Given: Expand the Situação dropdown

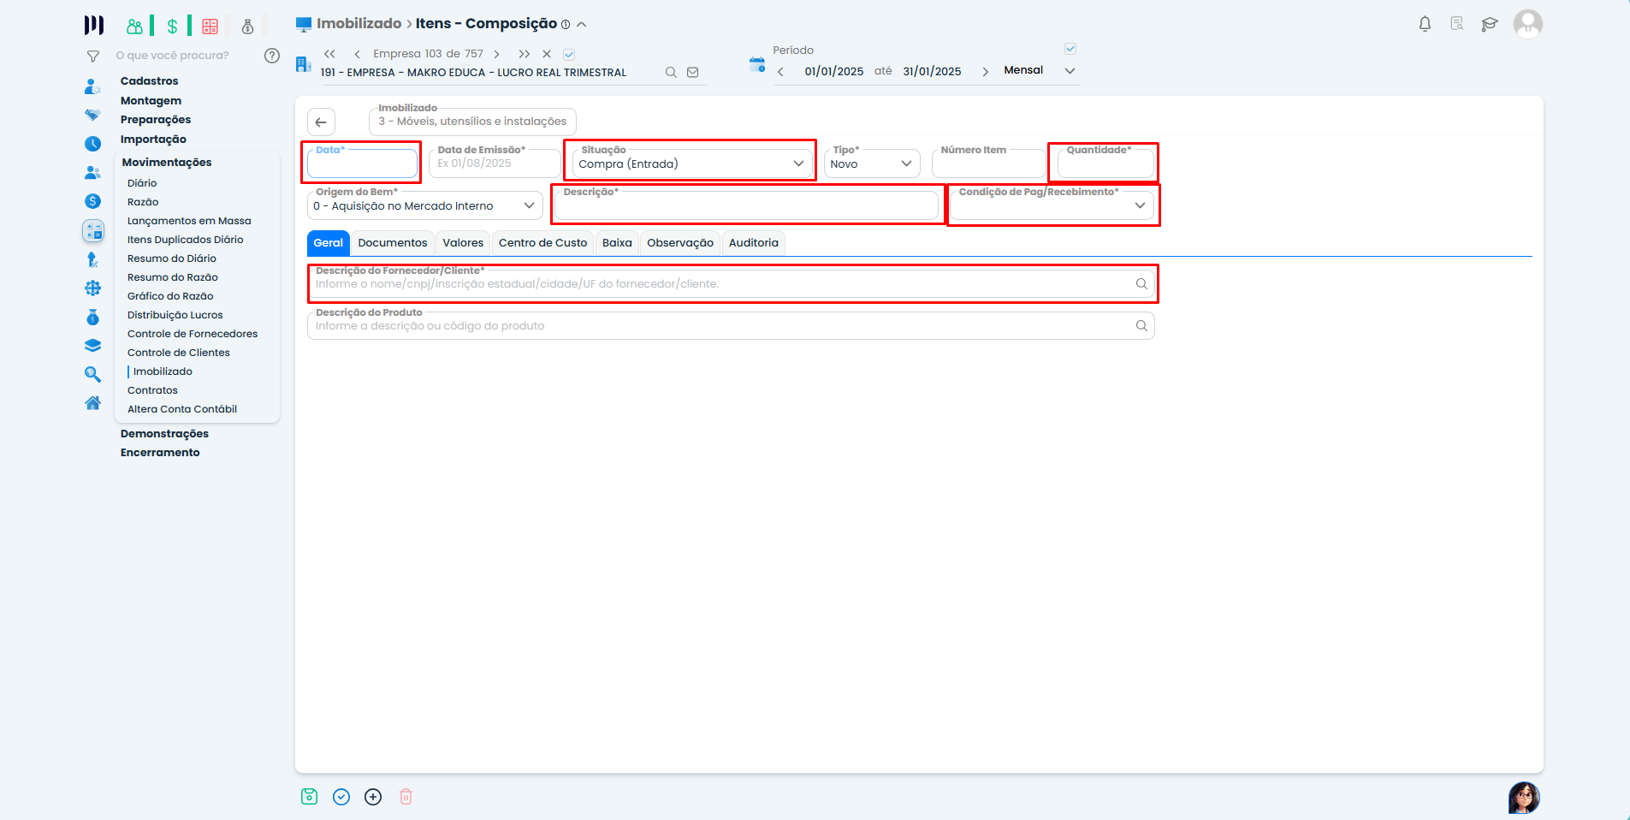Looking at the screenshot, I should (797, 163).
